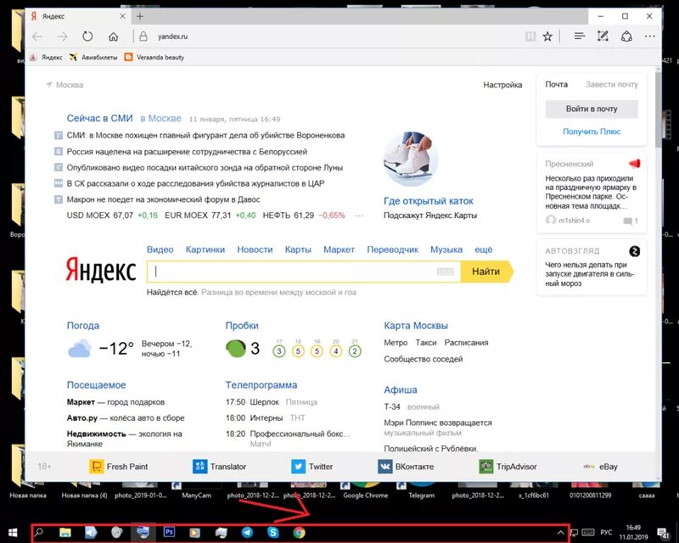
Task: Open the browser's three-dot settings menu
Action: pyautogui.click(x=649, y=36)
